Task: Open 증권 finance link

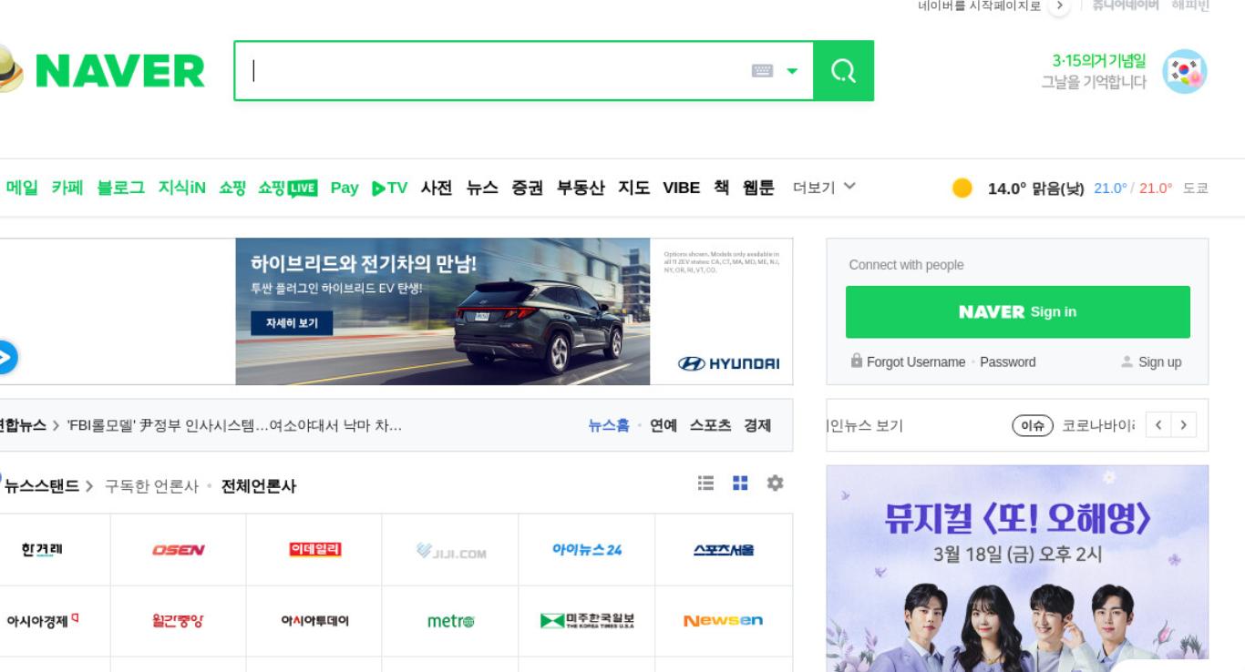Action: pos(527,188)
